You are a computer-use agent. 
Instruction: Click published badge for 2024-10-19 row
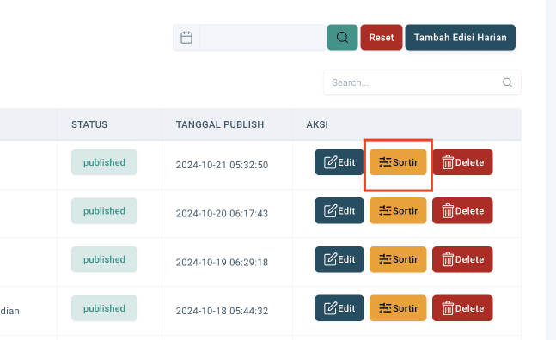(x=104, y=259)
